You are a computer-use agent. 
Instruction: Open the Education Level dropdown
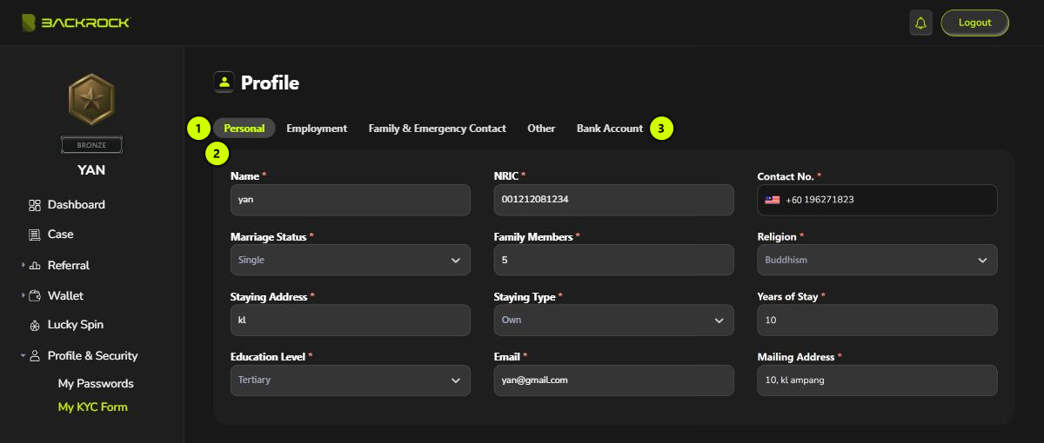[351, 380]
